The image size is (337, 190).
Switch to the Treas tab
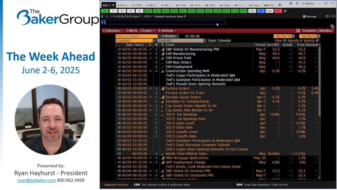(225, 5)
